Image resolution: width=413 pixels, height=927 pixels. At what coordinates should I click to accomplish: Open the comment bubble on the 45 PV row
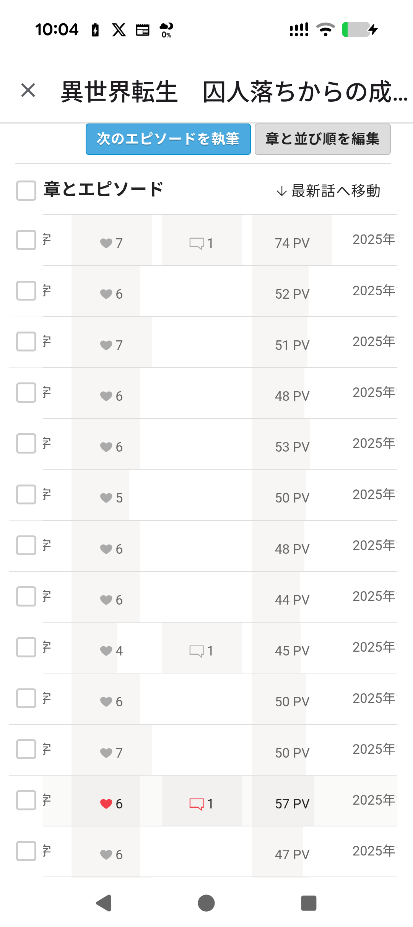197,651
